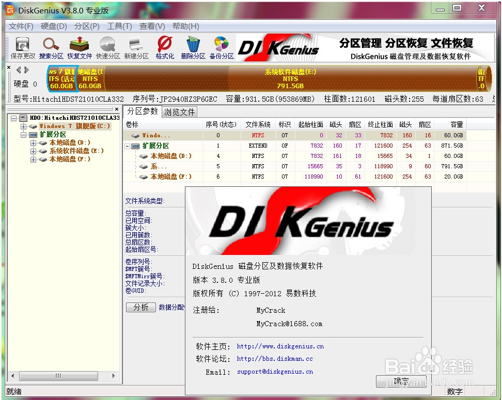Switch to the 浏览文件 tab
This screenshot has width=502, height=400.
[x=180, y=112]
